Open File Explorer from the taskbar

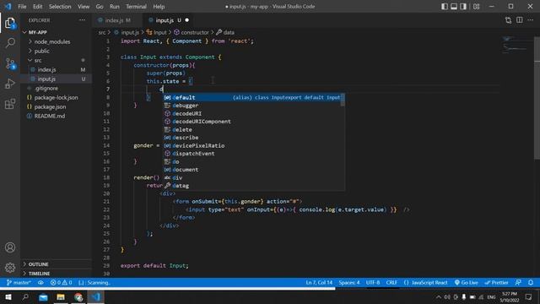(x=61, y=296)
